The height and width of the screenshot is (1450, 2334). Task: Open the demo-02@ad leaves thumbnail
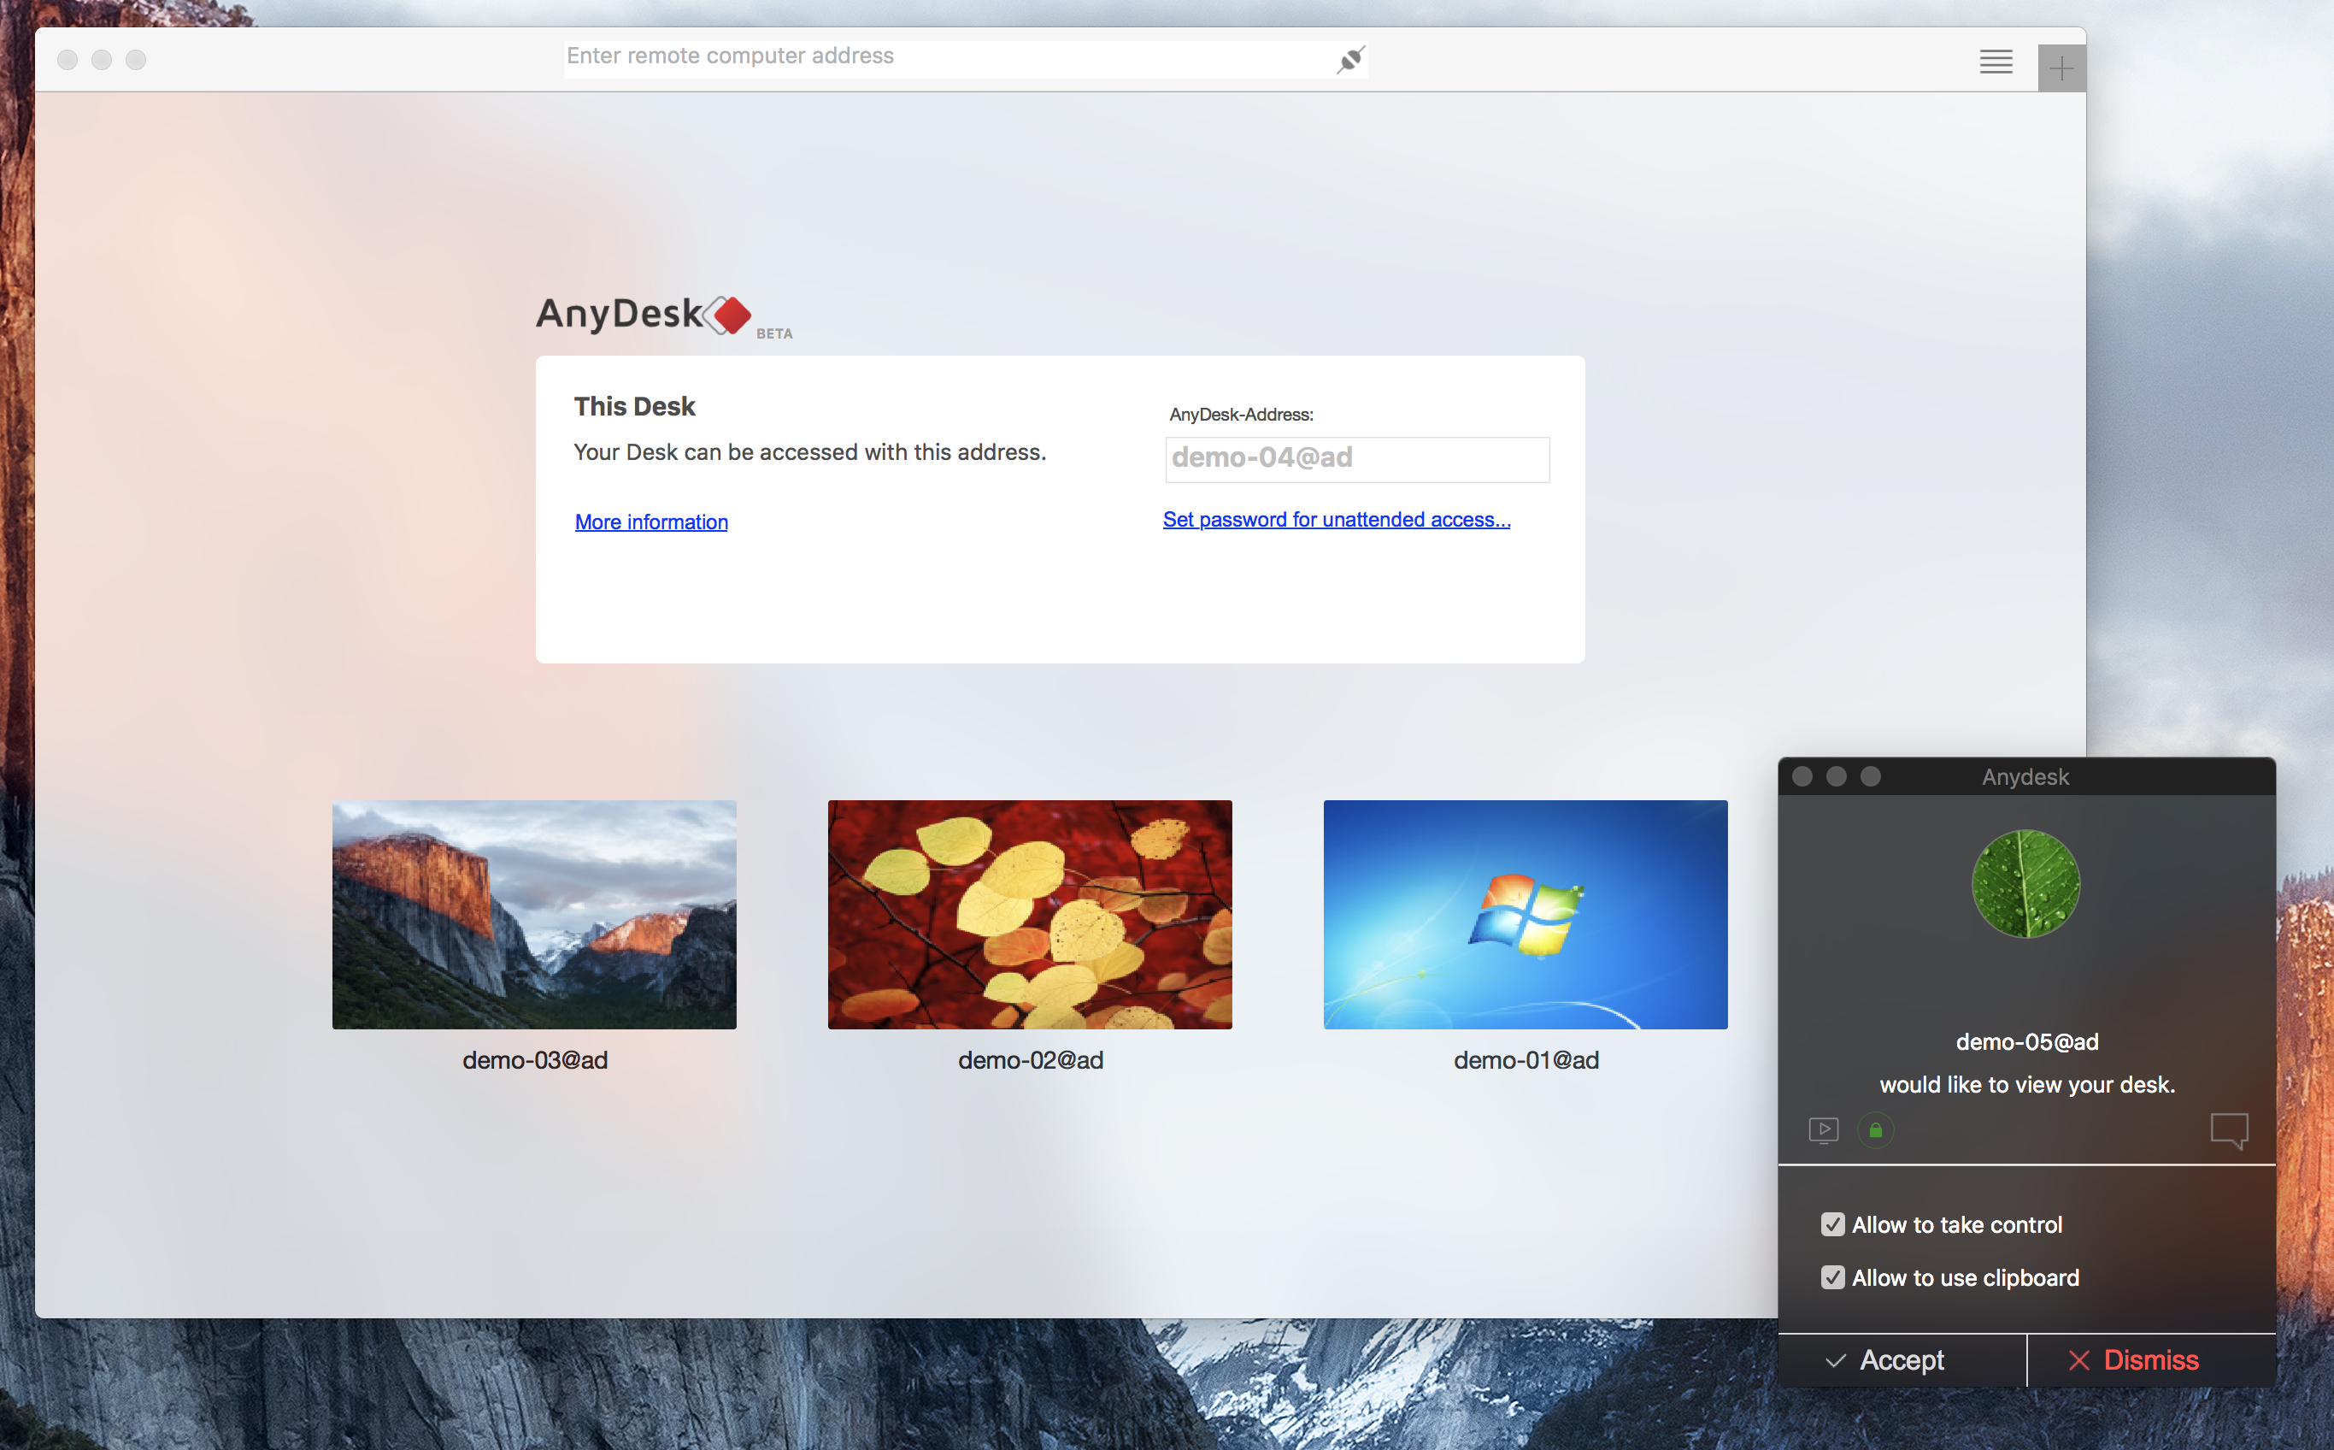pyautogui.click(x=1030, y=914)
